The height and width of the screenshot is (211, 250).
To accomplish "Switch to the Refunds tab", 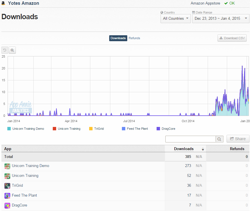I will point(134,38).
